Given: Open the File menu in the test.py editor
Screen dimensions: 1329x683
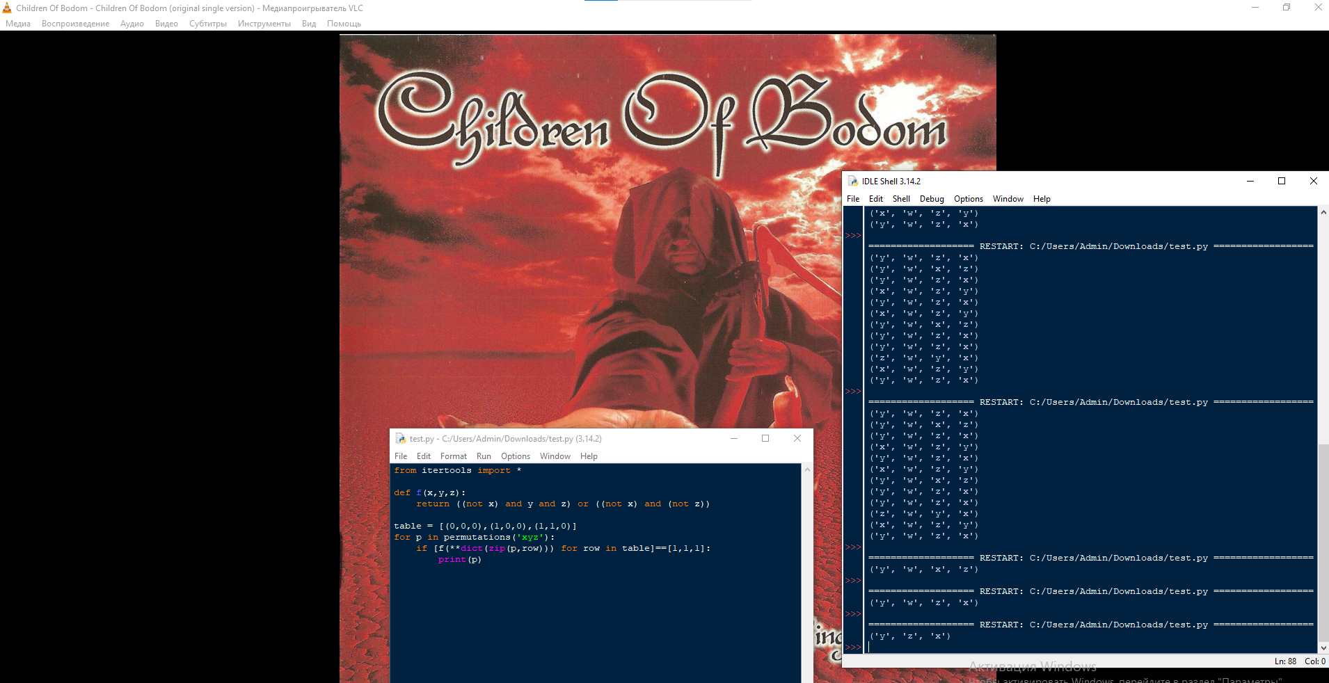Looking at the screenshot, I should [401, 456].
